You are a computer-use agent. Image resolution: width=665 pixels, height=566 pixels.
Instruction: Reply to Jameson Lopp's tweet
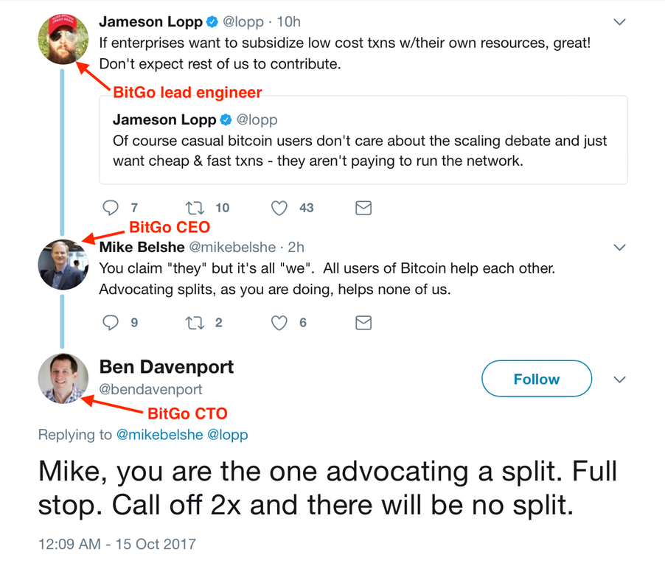pyautogui.click(x=111, y=209)
